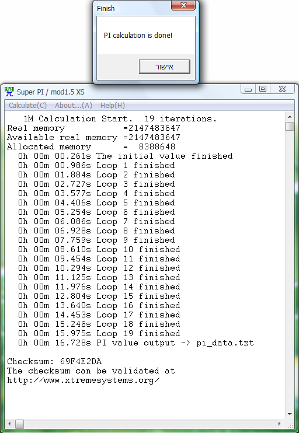This screenshot has height=433, width=299.
Task: Click the vertical scrollbar up arrow
Action: coord(290,117)
